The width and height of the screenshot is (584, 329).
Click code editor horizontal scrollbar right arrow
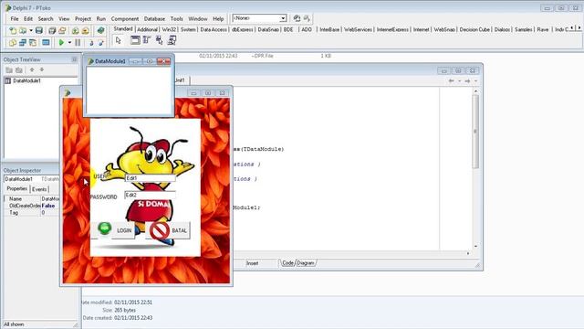click(468, 253)
